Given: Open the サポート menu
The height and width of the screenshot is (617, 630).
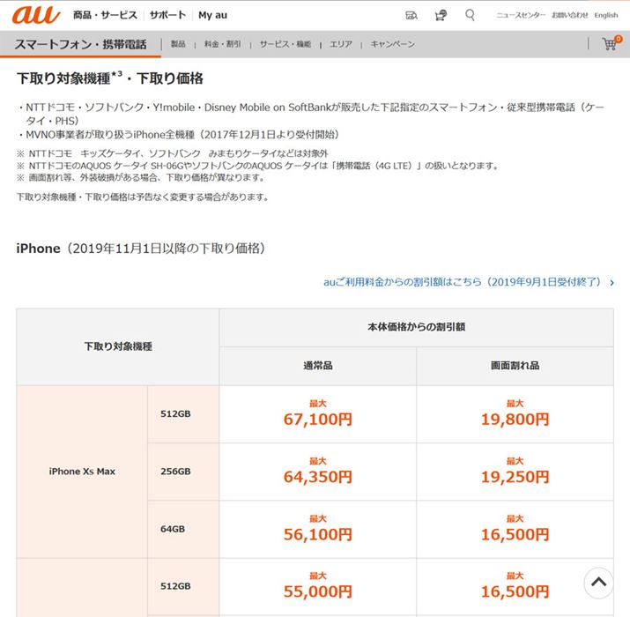Looking at the screenshot, I should (168, 15).
